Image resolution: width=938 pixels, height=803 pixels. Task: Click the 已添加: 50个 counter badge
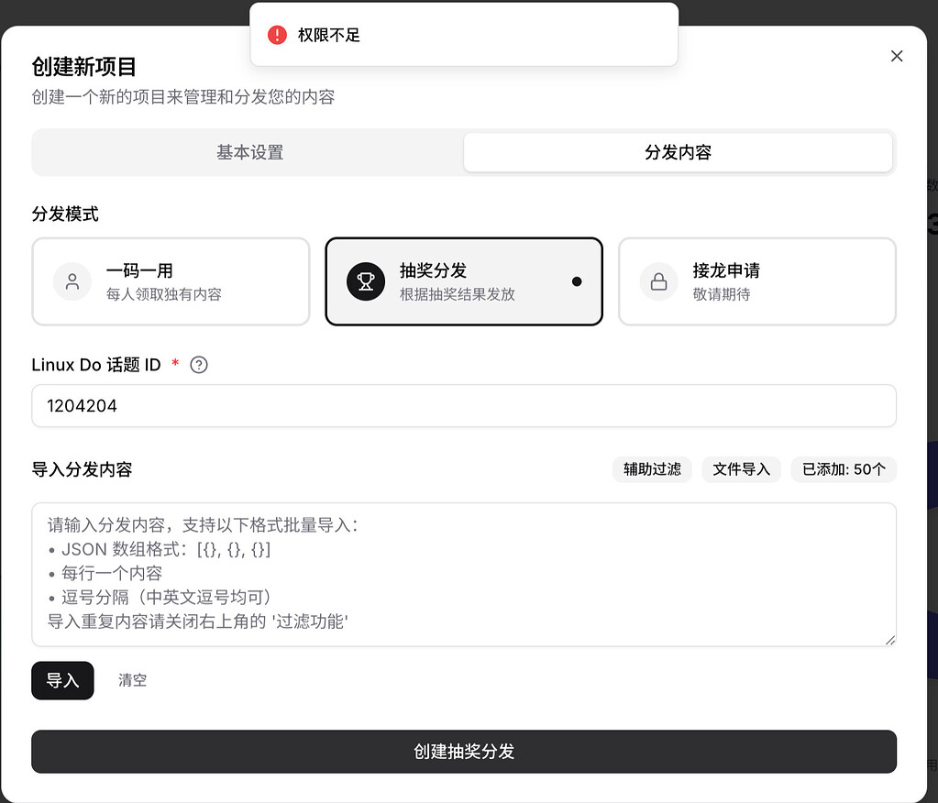tap(844, 469)
